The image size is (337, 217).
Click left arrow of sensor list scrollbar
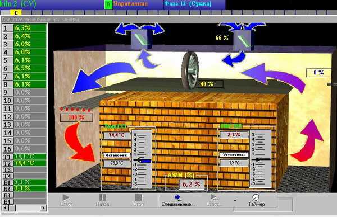pos(6,207)
